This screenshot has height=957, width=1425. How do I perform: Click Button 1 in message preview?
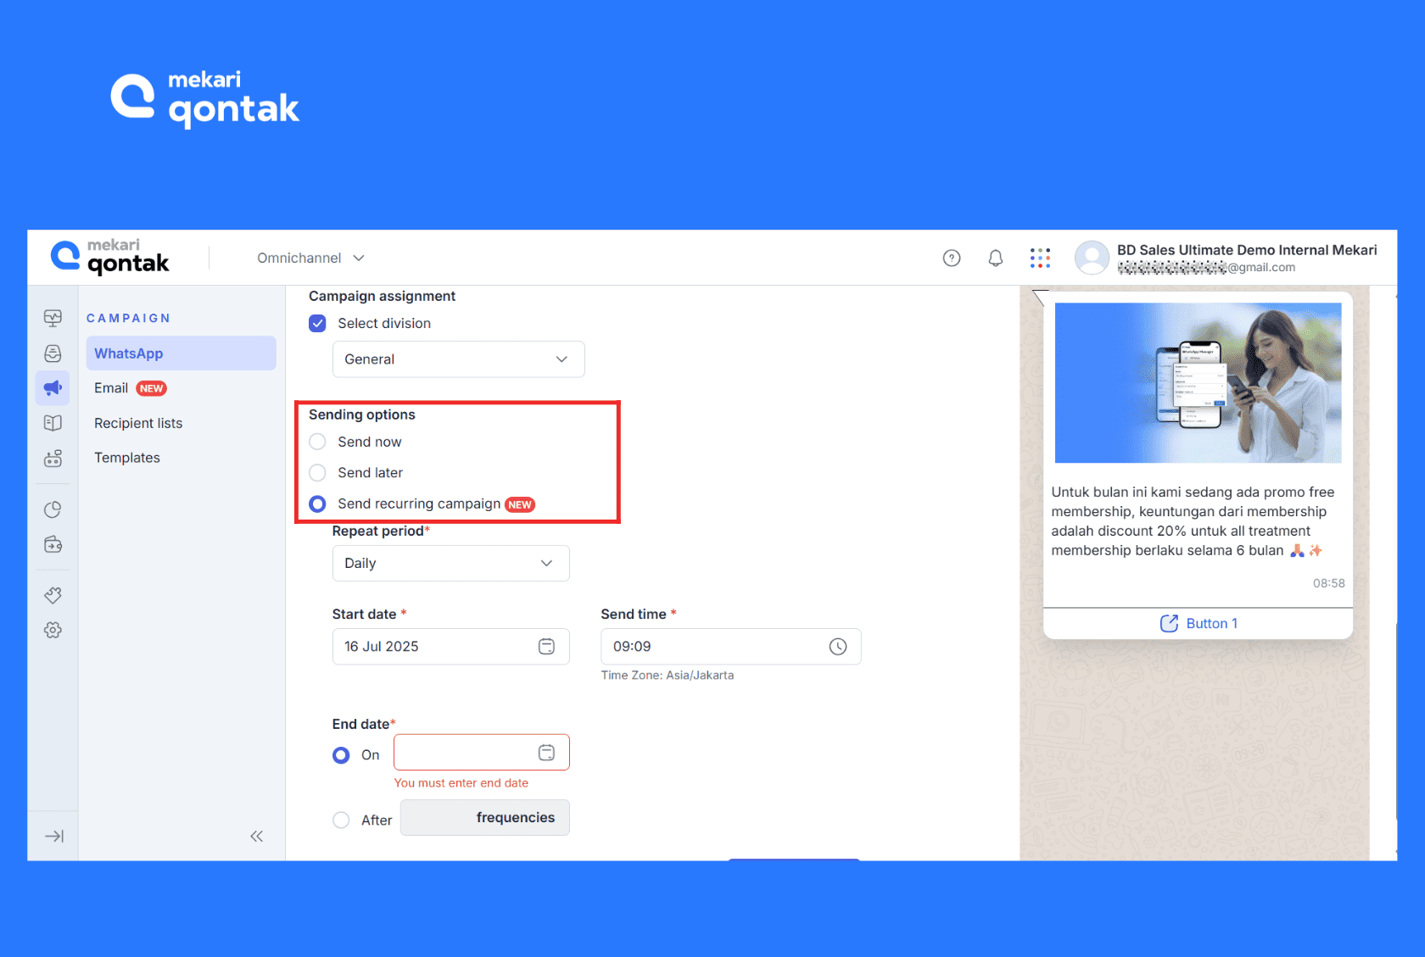(1198, 623)
